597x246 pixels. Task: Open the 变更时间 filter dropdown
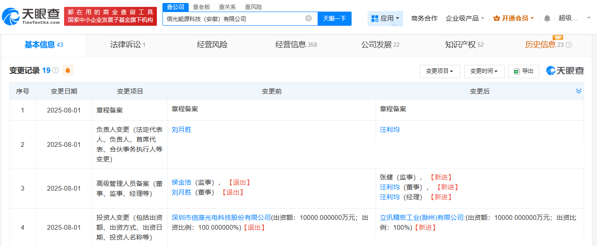484,71
